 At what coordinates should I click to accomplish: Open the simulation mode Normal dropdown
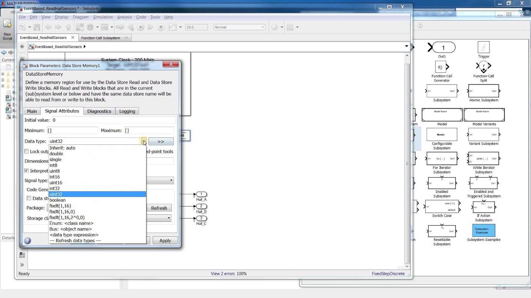239,27
